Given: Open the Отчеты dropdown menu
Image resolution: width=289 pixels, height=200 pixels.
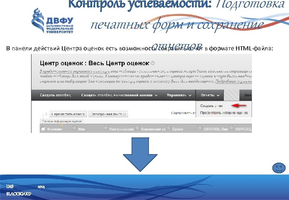Looking at the screenshot, I should pyautogui.click(x=210, y=95).
